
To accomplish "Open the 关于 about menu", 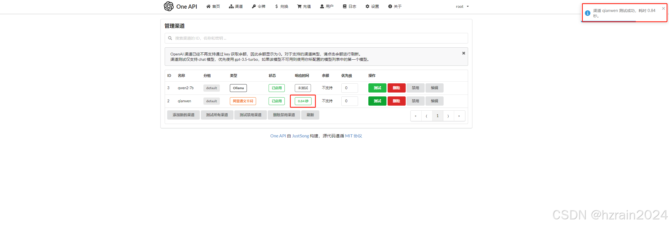I will (x=395, y=6).
